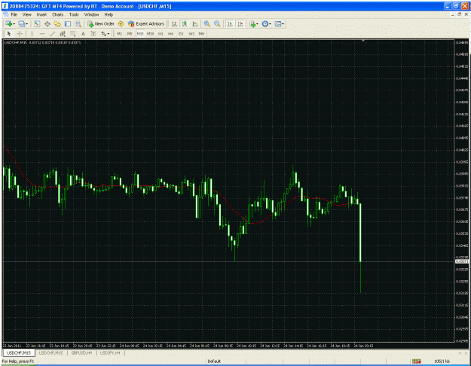Image resolution: width=471 pixels, height=366 pixels.
Task: Click the Default profile status bar entry
Action: pos(214,361)
